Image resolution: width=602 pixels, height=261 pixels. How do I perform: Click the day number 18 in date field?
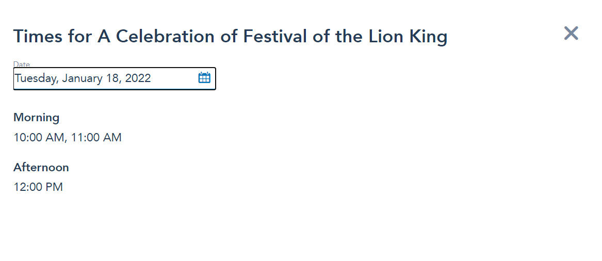113,78
